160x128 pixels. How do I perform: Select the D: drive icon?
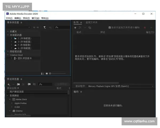pos(15,42)
